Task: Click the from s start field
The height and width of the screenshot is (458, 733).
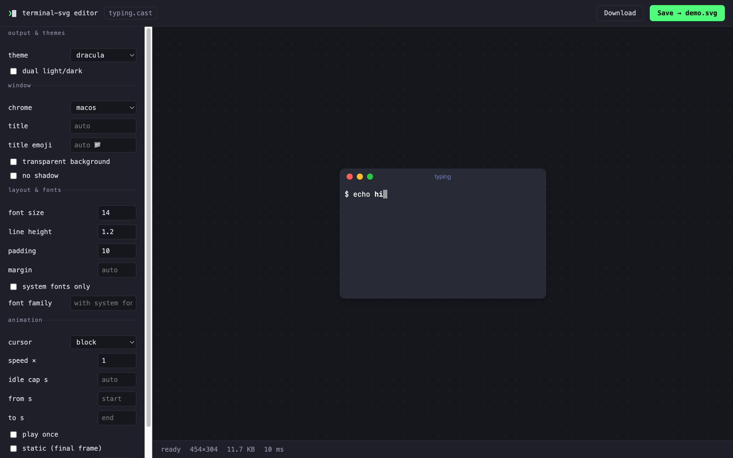Action: (x=117, y=399)
